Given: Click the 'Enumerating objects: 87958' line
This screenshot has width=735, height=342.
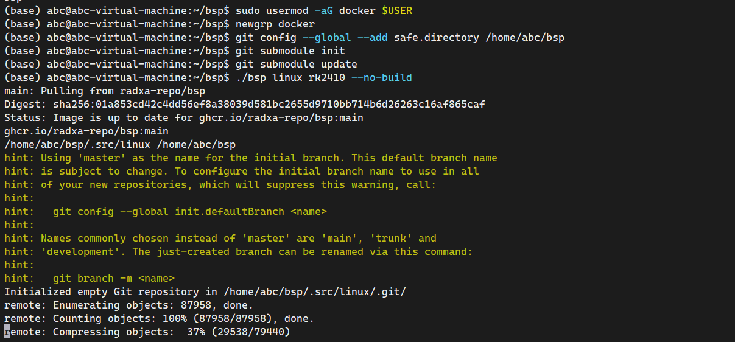Looking at the screenshot, I should [152, 305].
